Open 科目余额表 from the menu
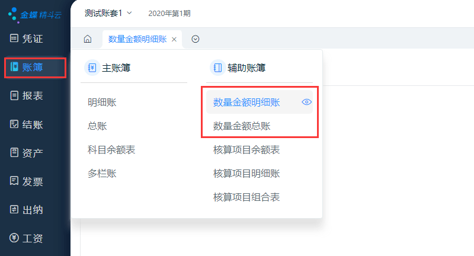 [x=111, y=149]
